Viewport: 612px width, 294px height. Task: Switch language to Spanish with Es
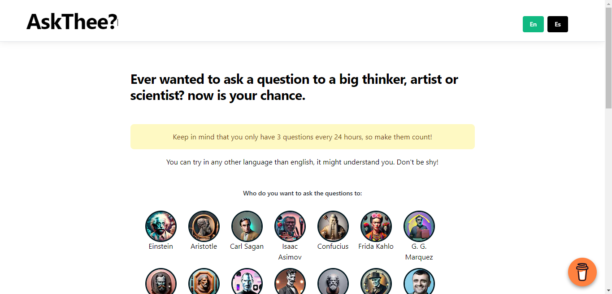point(558,24)
